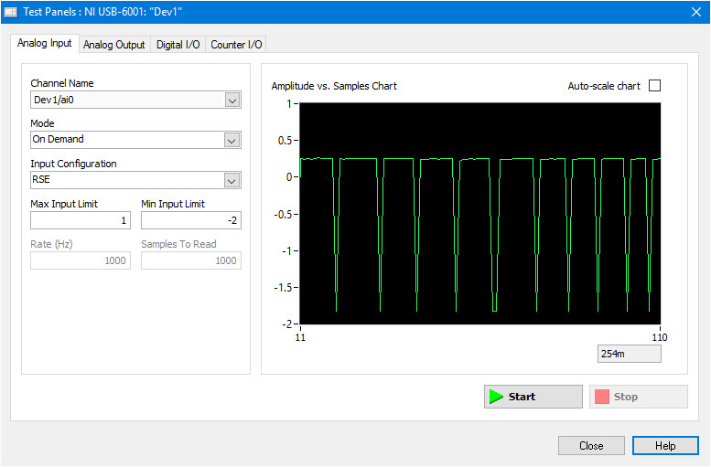Close the Test Panels window with X

[x=696, y=12]
